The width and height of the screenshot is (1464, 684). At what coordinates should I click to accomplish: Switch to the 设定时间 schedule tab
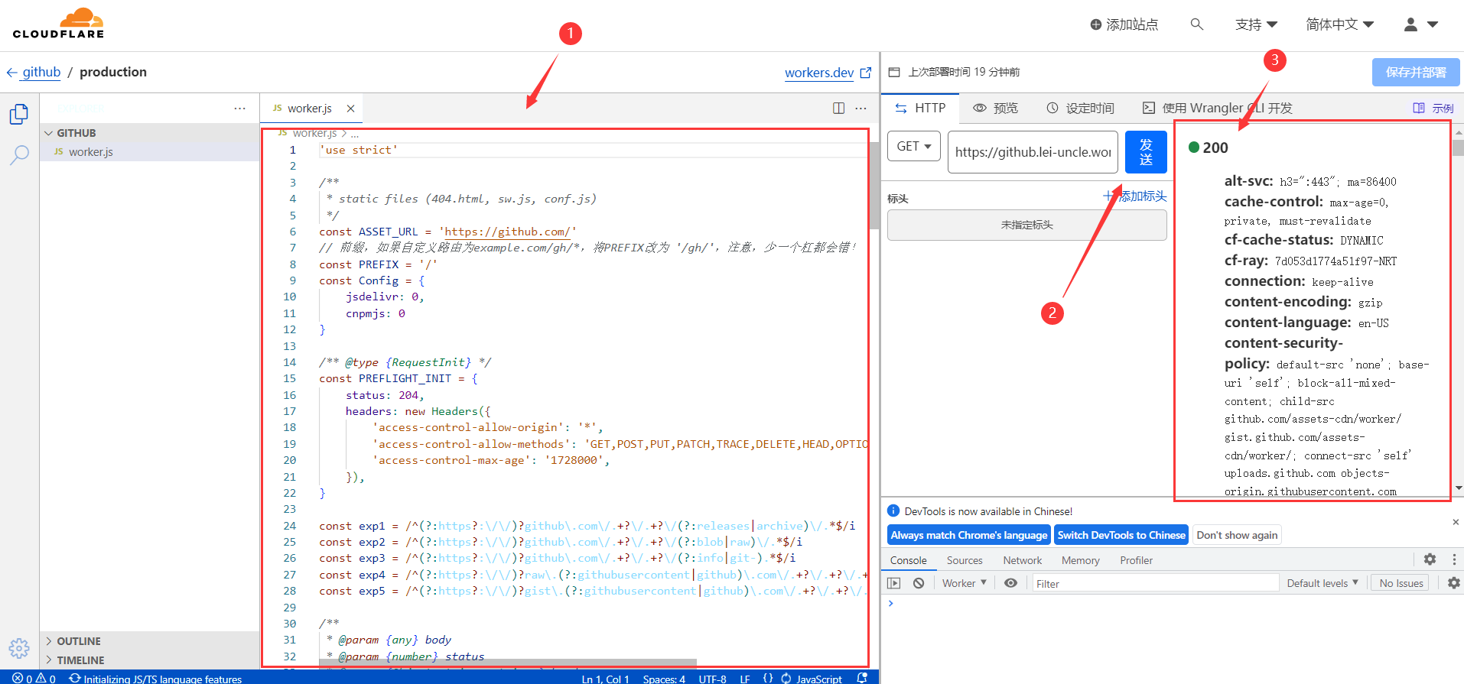click(1081, 108)
